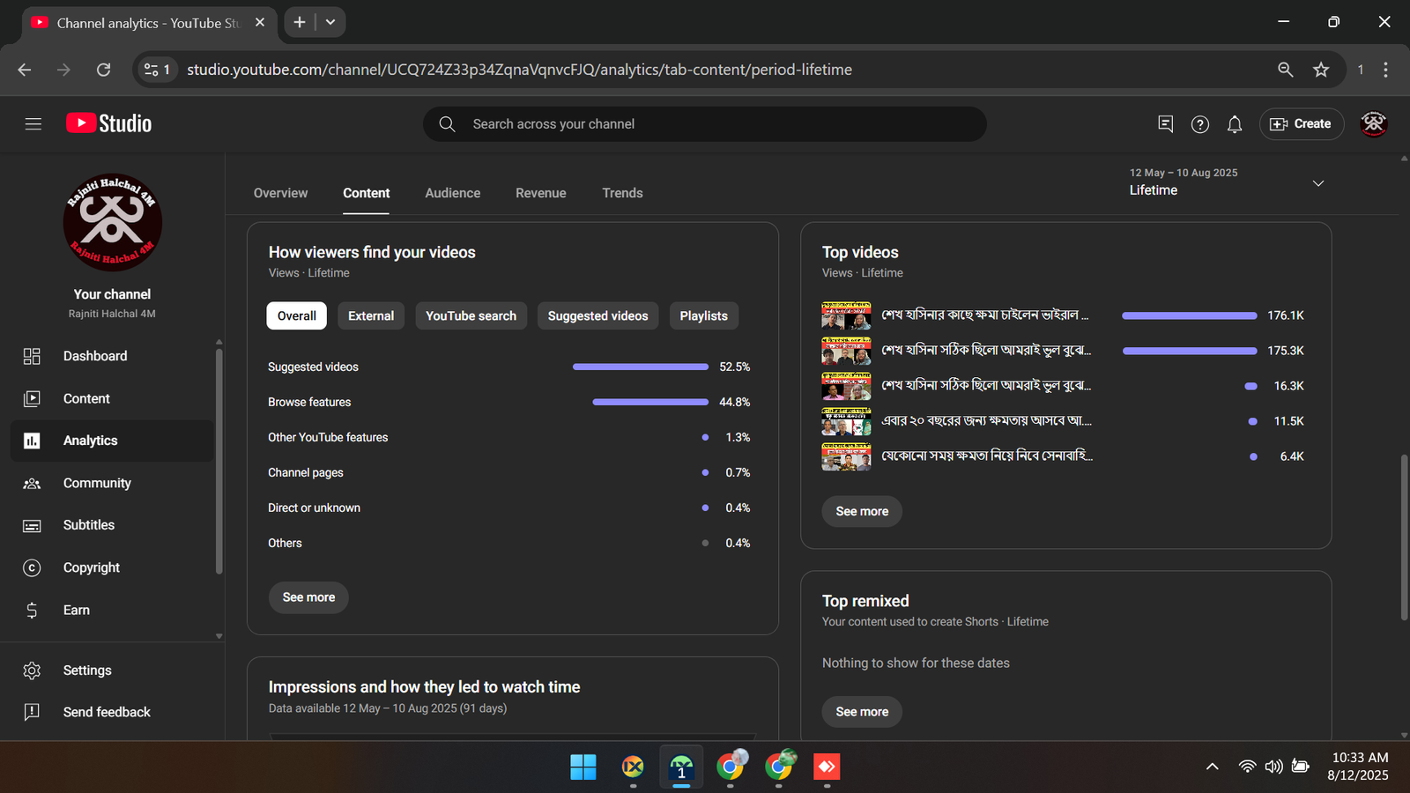The width and height of the screenshot is (1410, 793).
Task: Select the Playlists filter chip
Action: click(704, 316)
